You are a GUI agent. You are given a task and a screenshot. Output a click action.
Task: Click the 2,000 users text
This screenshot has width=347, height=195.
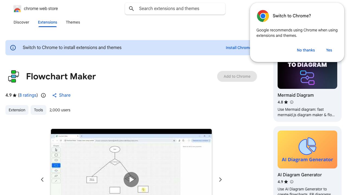(60, 110)
